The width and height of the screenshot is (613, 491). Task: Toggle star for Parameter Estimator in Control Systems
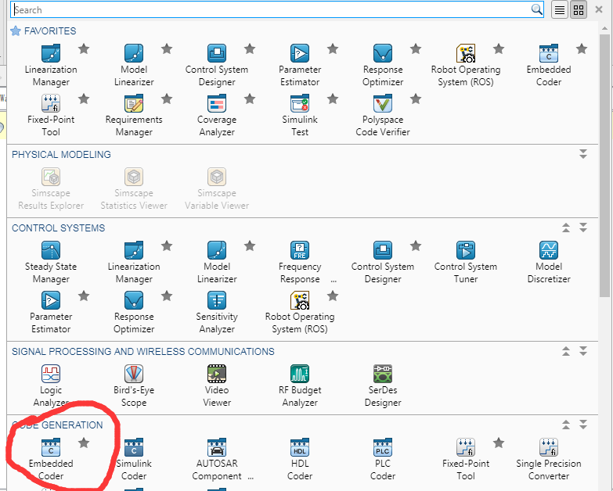tap(84, 296)
